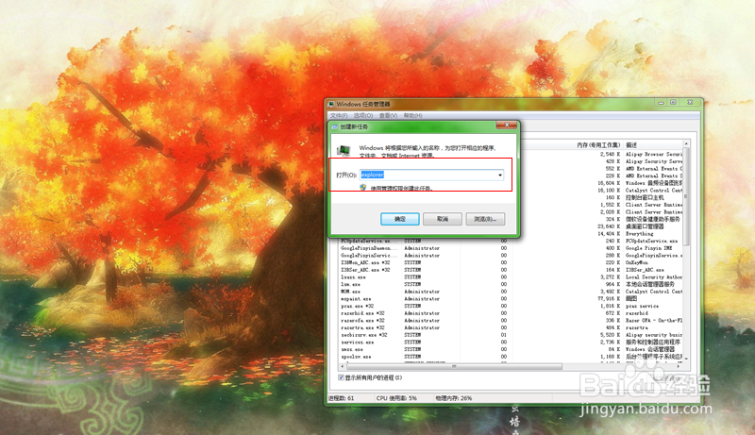Image resolution: width=755 pixels, height=435 pixels.
Task: Select the services.exe process row
Action: click(x=511, y=343)
